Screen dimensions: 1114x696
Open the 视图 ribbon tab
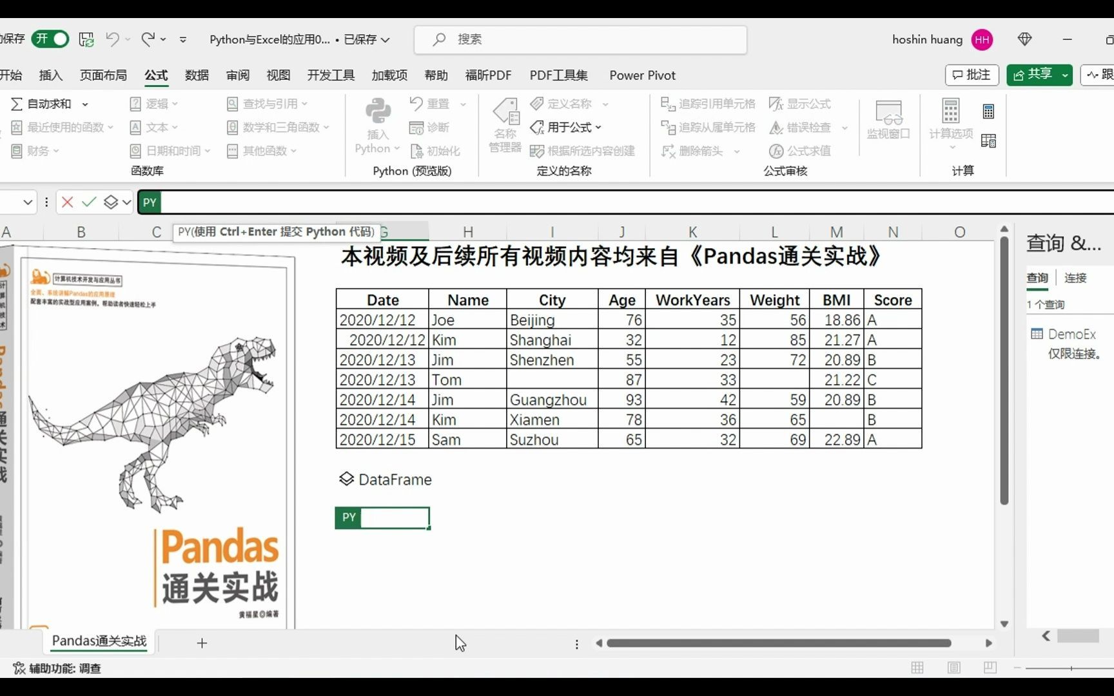tap(278, 75)
